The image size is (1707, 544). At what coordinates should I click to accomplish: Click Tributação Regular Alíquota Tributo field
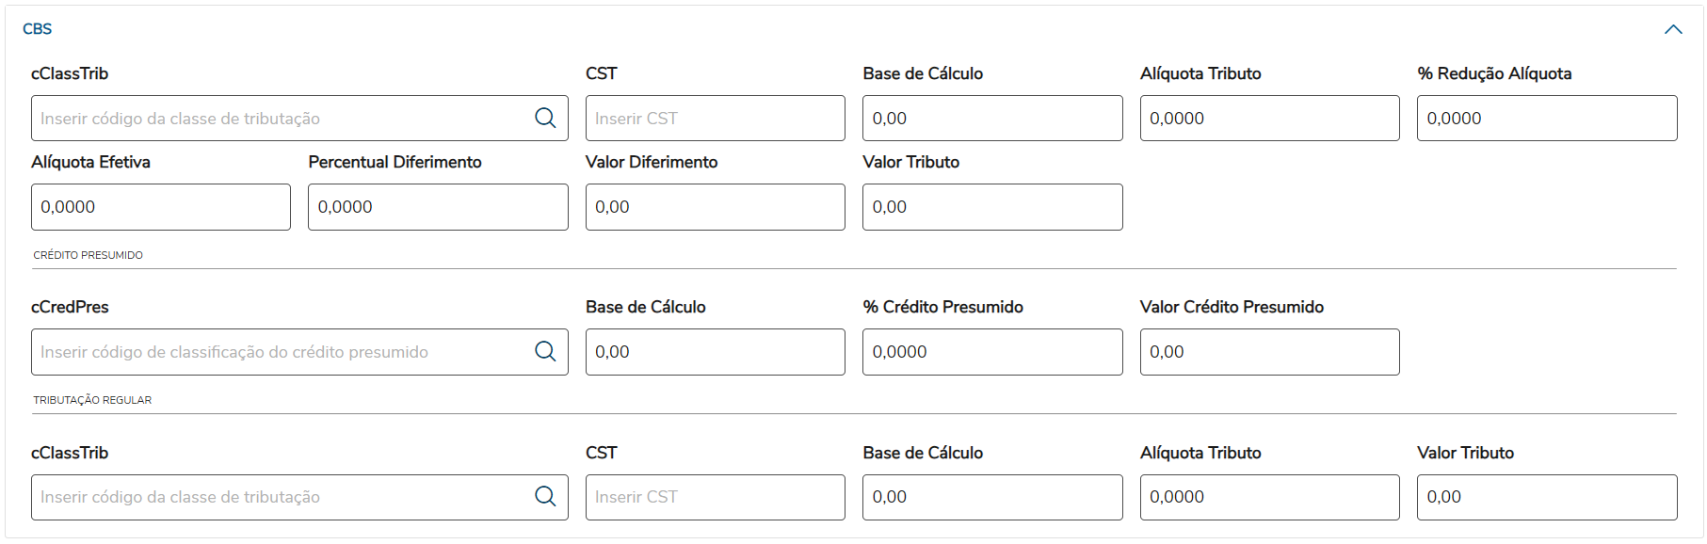1268,497
